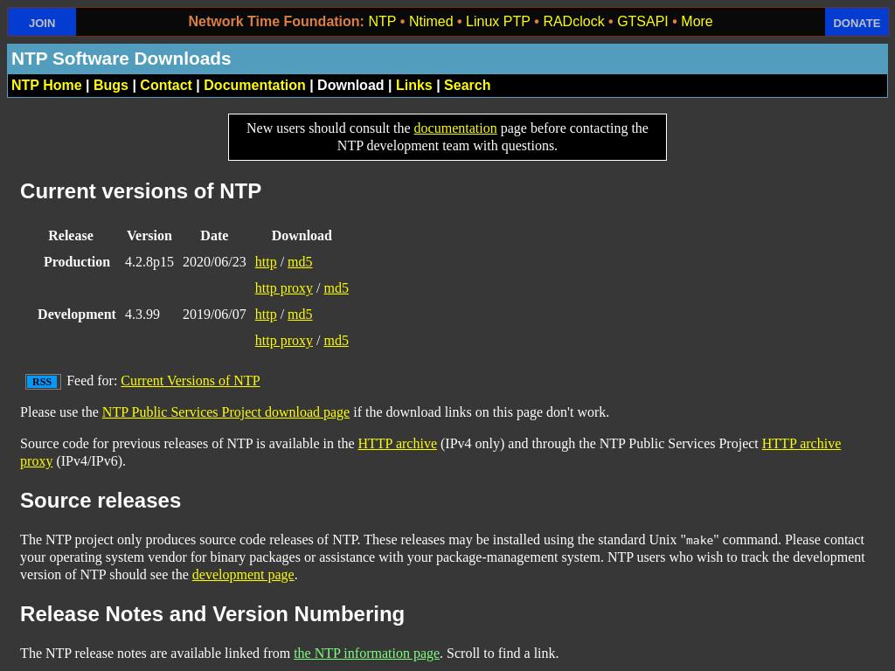Screen dimensions: 895x671
Task: Click the NTP Software Downloads page title
Action: [121, 59]
